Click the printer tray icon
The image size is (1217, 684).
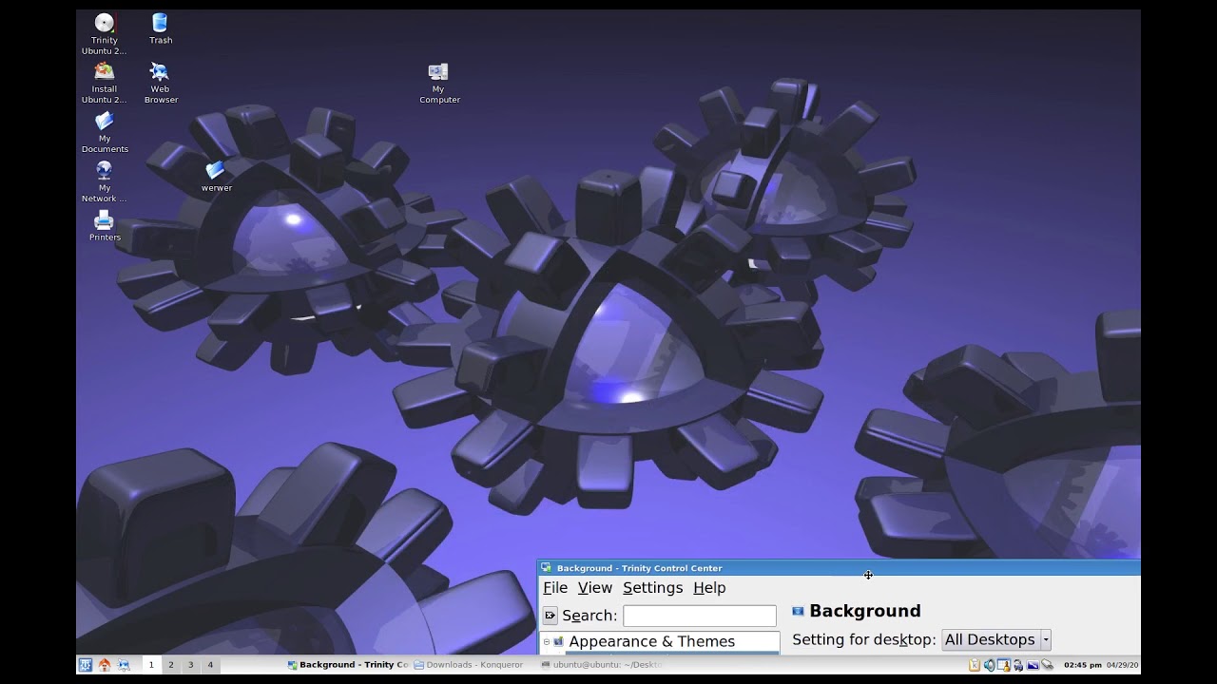[1017, 665]
